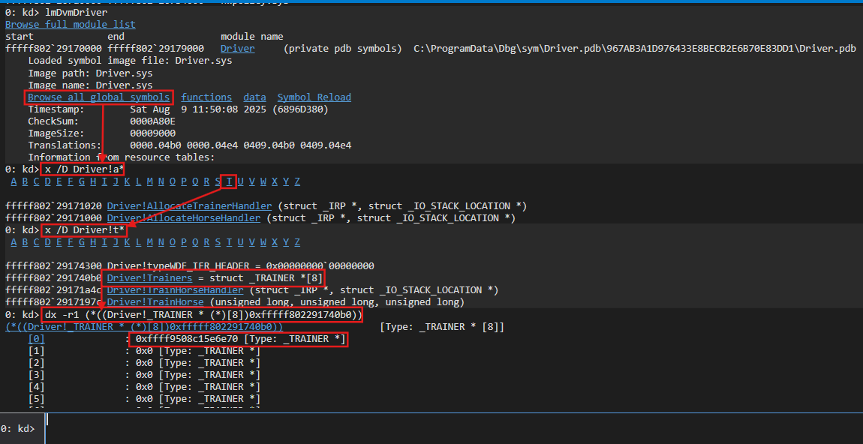Expand the _TRAINER array expression link under dx
The height and width of the screenshot is (444, 863).
coord(144,327)
